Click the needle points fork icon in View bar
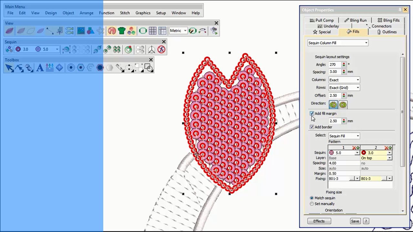The height and width of the screenshot is (232, 413). (60, 31)
